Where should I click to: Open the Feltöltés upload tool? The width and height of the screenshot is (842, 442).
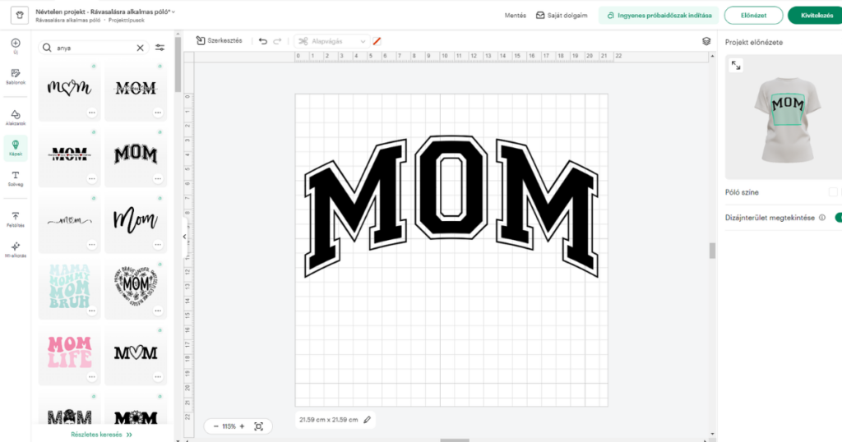(x=16, y=219)
